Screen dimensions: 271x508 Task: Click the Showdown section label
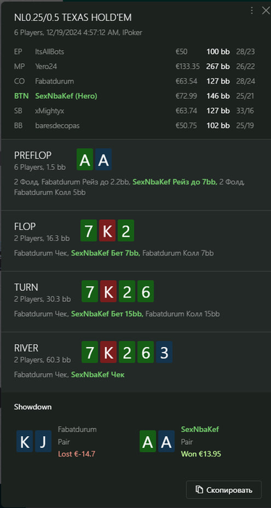pyautogui.click(x=33, y=407)
